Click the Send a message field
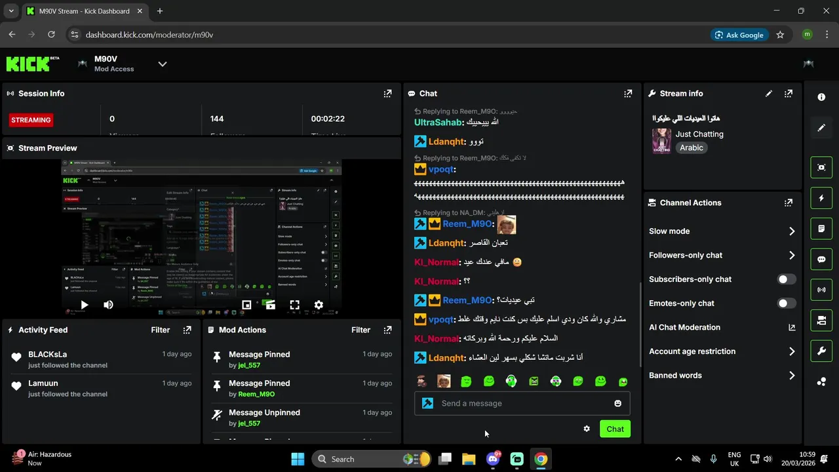This screenshot has width=839, height=472. pos(522,404)
